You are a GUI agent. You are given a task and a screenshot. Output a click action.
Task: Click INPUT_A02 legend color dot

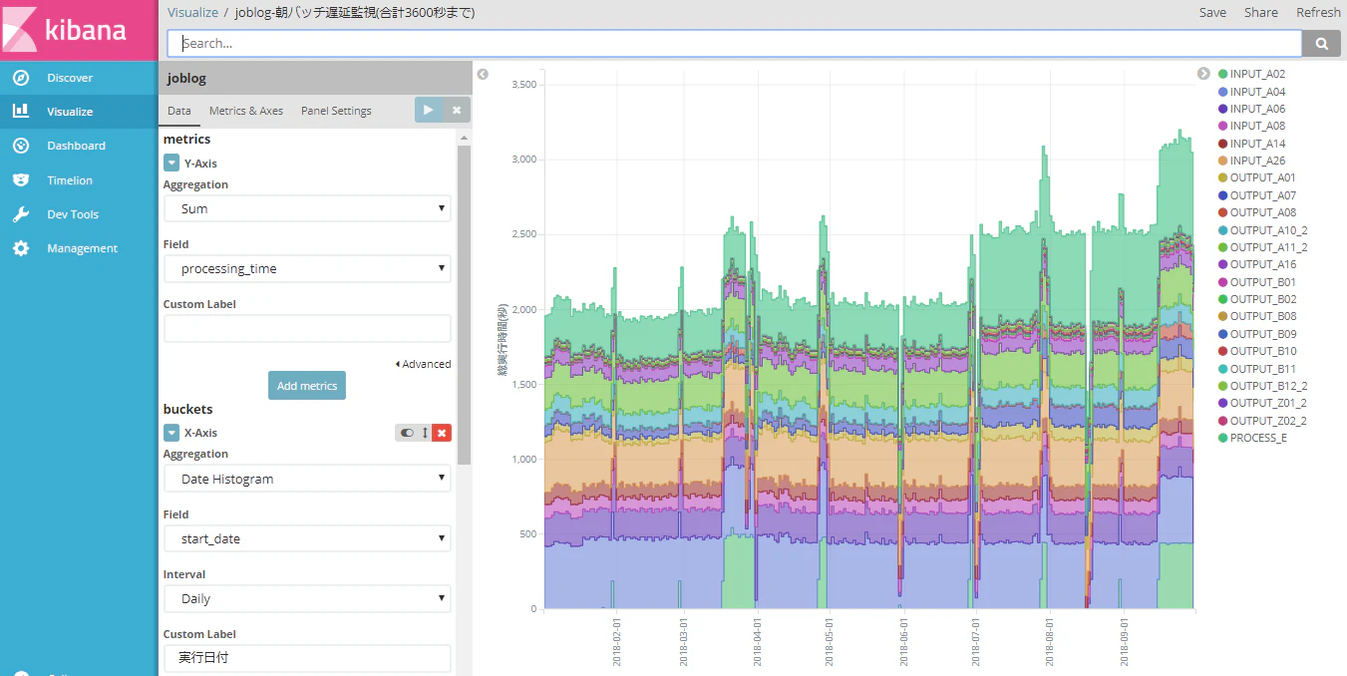(x=1223, y=74)
